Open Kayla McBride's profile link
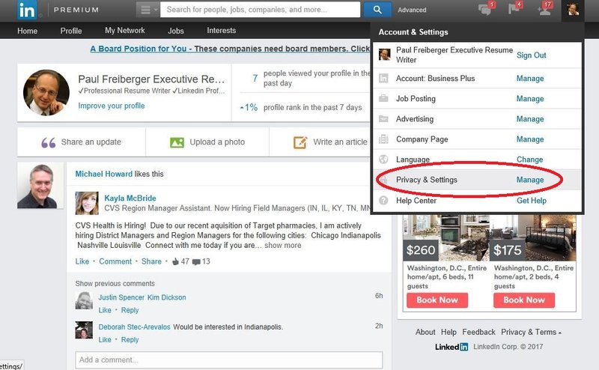 pos(130,198)
